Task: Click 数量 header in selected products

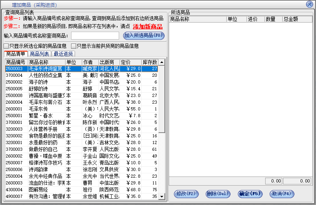Action: point(273,19)
